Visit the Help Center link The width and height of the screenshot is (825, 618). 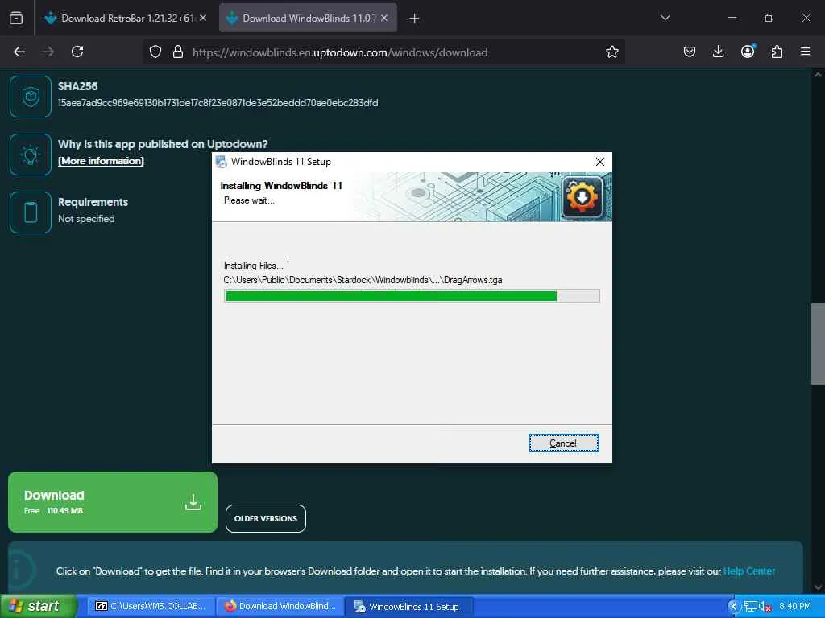[x=748, y=571]
